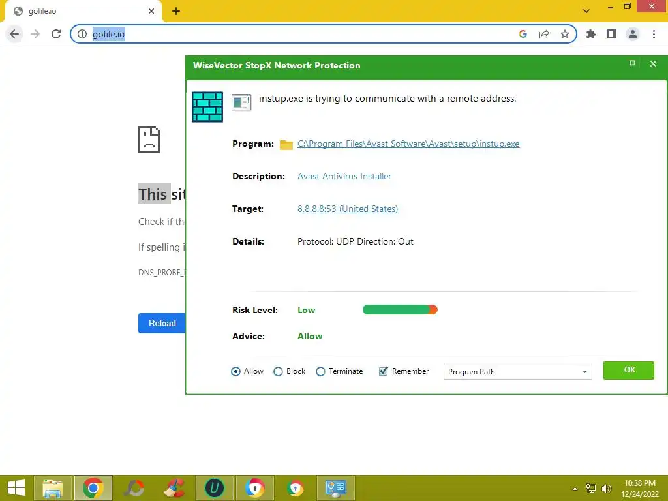668x501 pixels.
Task: Click the Google icon in the address bar
Action: (x=523, y=34)
